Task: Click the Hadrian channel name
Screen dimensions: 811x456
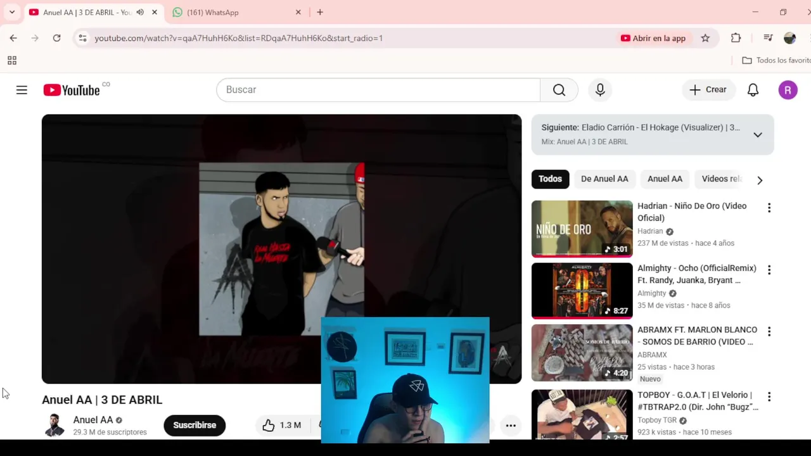Action: coord(650,231)
